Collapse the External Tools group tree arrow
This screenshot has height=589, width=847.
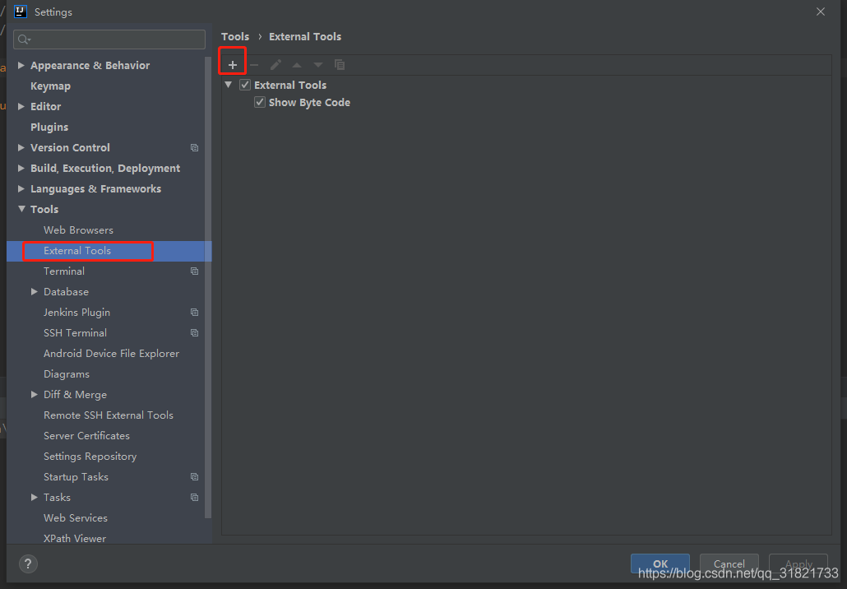pos(229,85)
